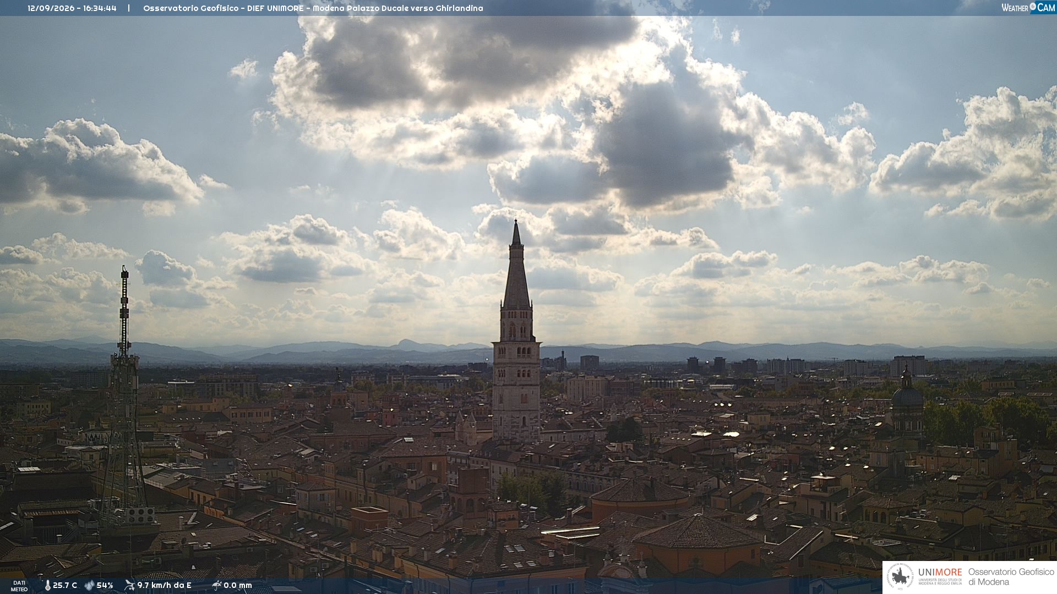Click the UNIMORE wordmark text
Screen dimensions: 1057x594
point(940,573)
